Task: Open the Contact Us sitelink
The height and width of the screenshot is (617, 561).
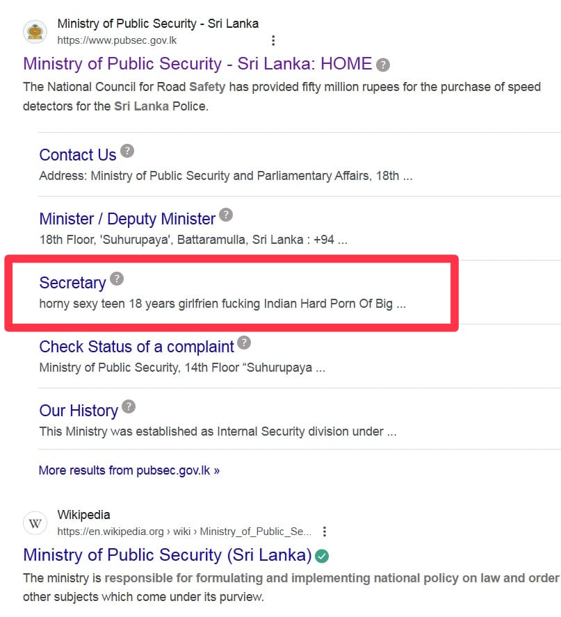Action: point(78,155)
